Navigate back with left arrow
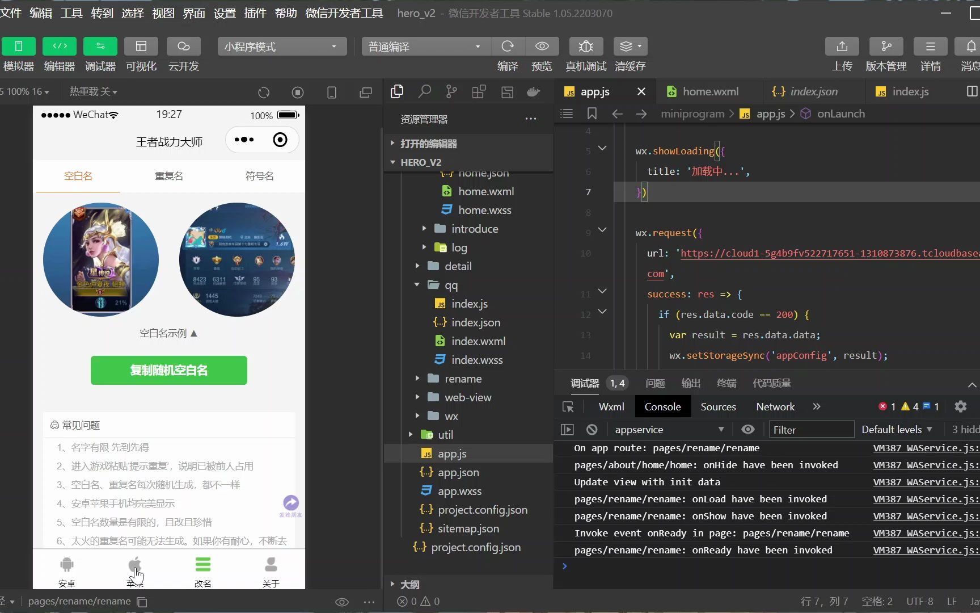Viewport: 980px width, 613px height. coord(618,114)
